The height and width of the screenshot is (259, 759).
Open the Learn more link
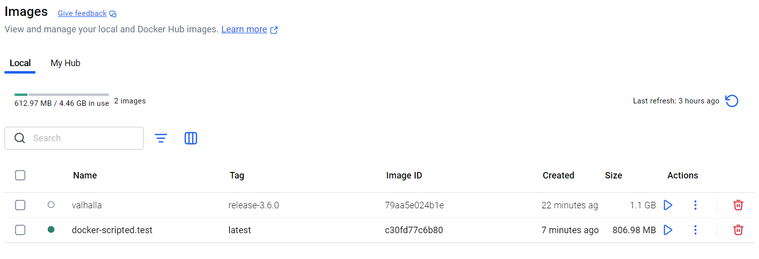(x=244, y=29)
